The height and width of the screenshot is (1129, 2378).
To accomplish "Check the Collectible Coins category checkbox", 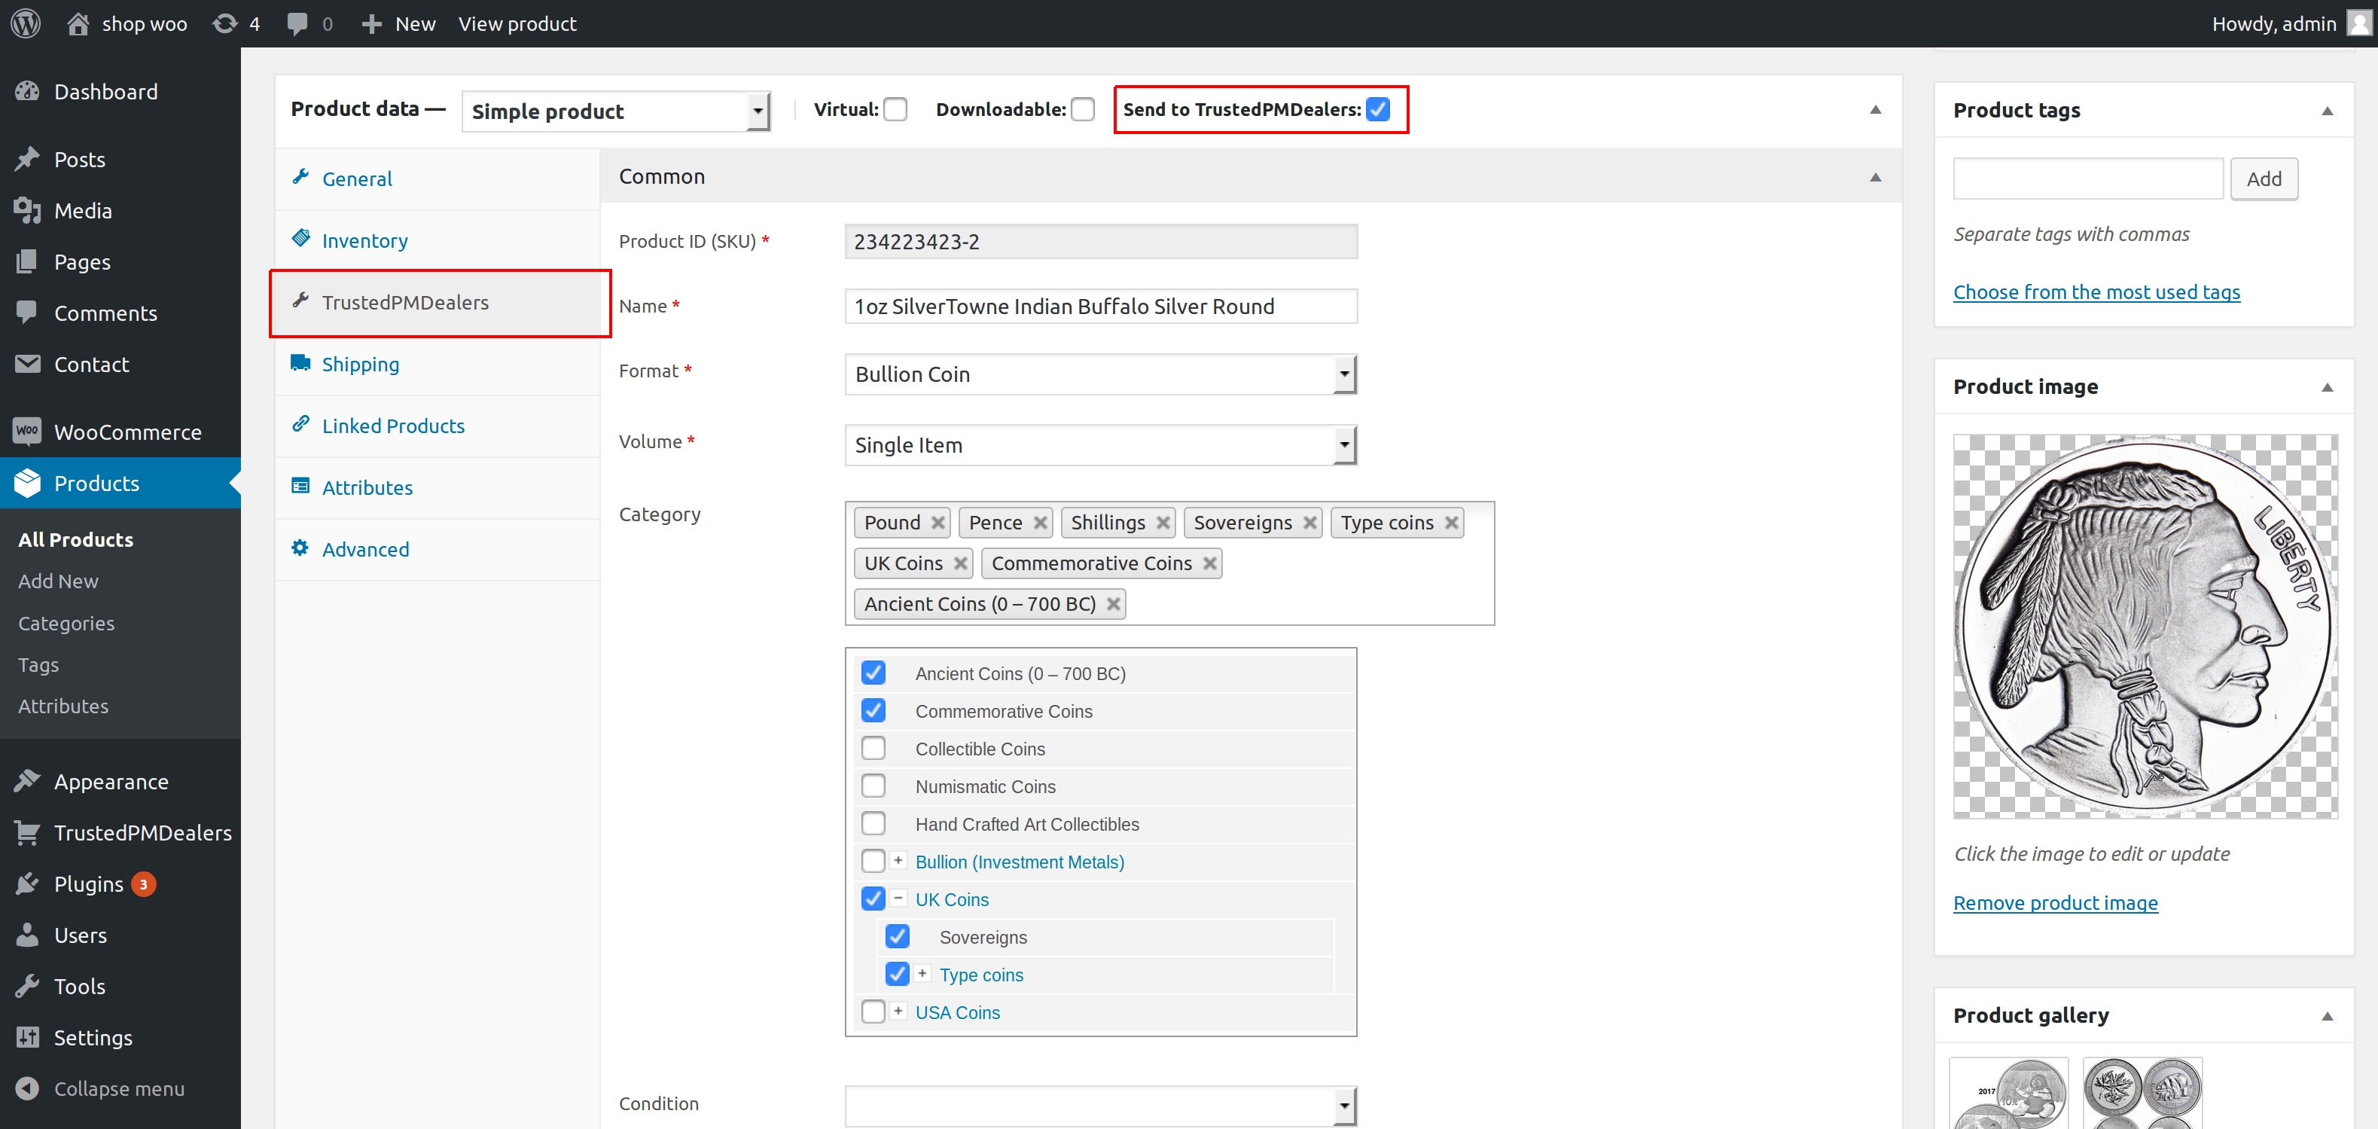I will pyautogui.click(x=875, y=748).
